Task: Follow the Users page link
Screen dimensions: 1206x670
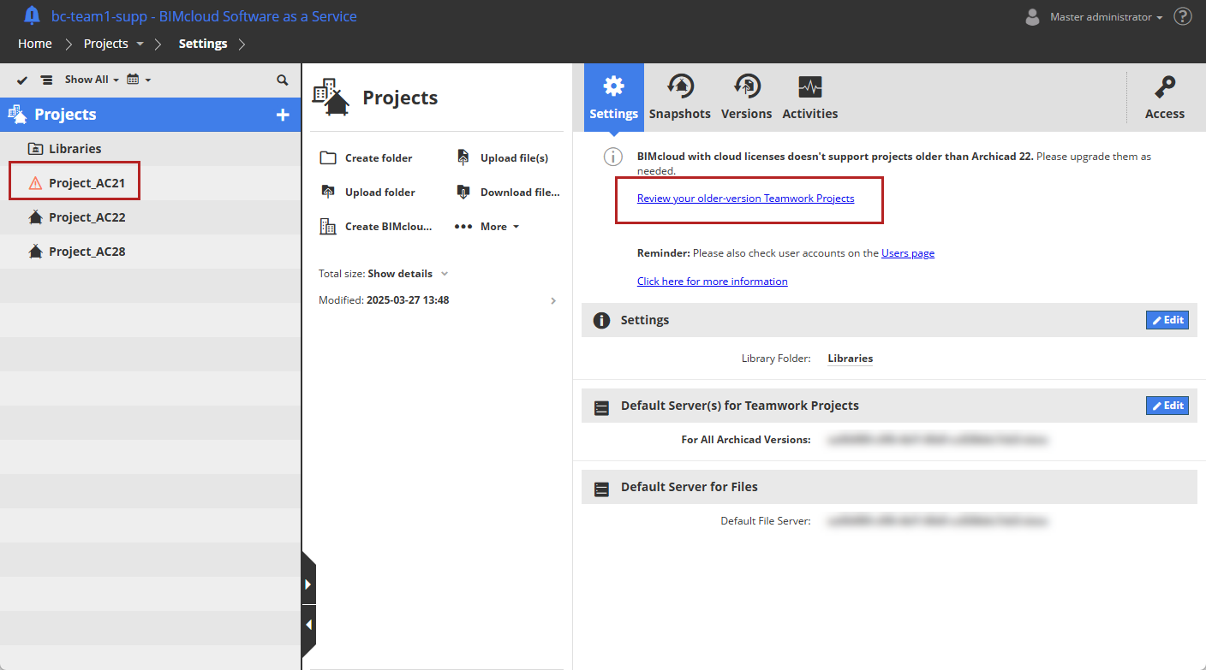Action: [908, 253]
